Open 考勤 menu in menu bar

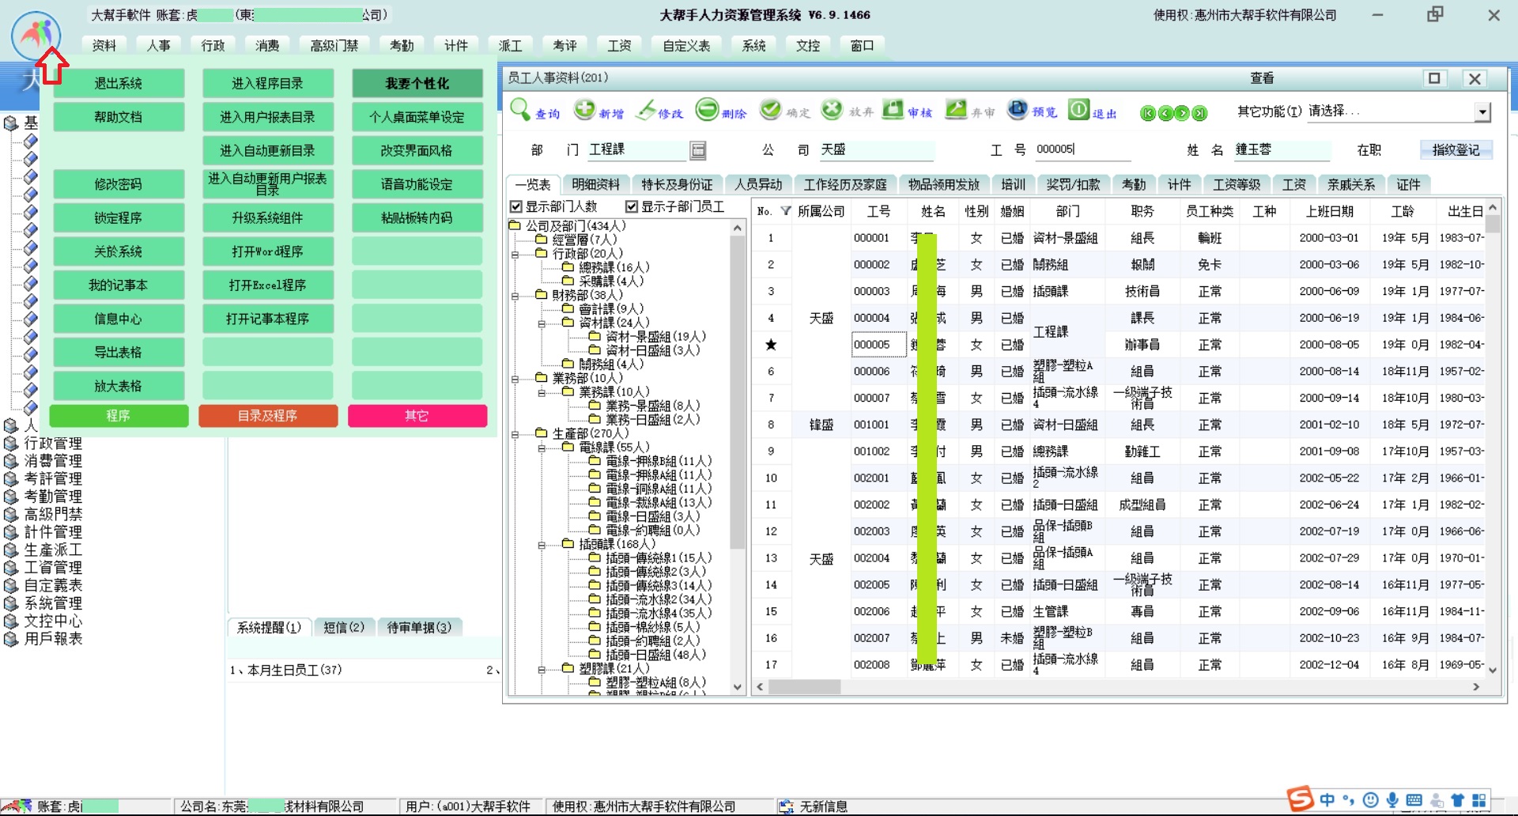point(402,46)
